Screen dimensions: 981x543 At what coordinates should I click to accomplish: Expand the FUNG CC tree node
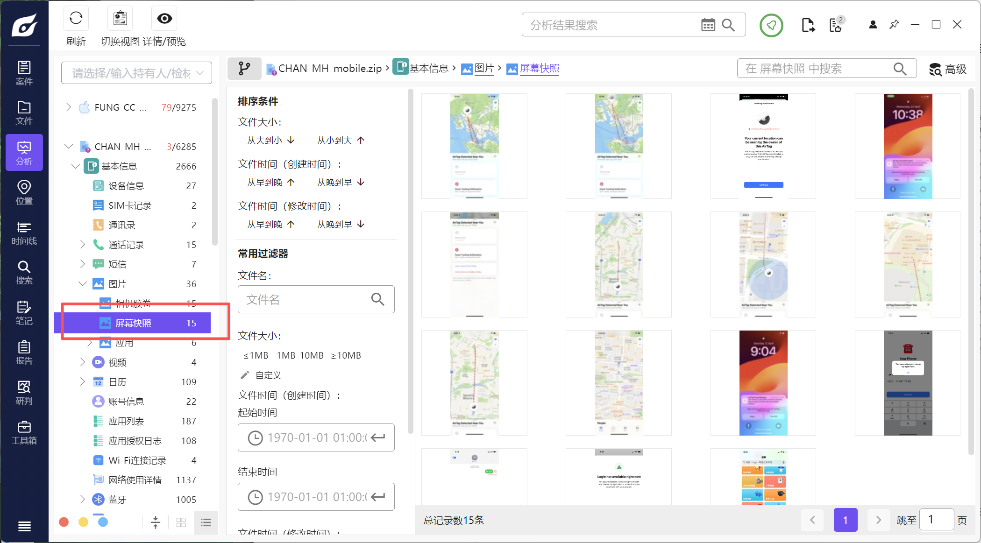pyautogui.click(x=69, y=107)
